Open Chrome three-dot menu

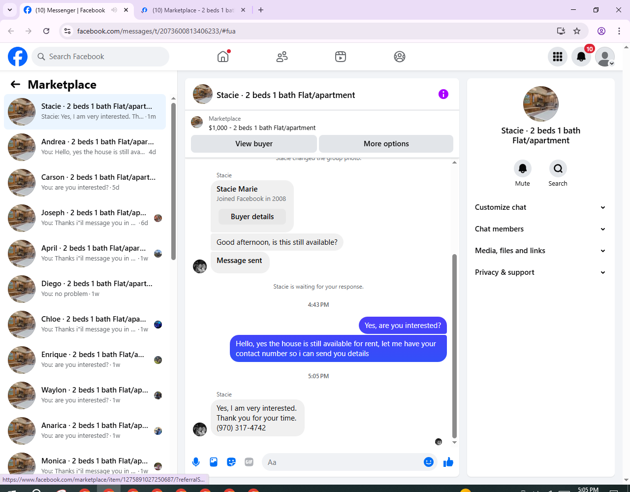[619, 31]
